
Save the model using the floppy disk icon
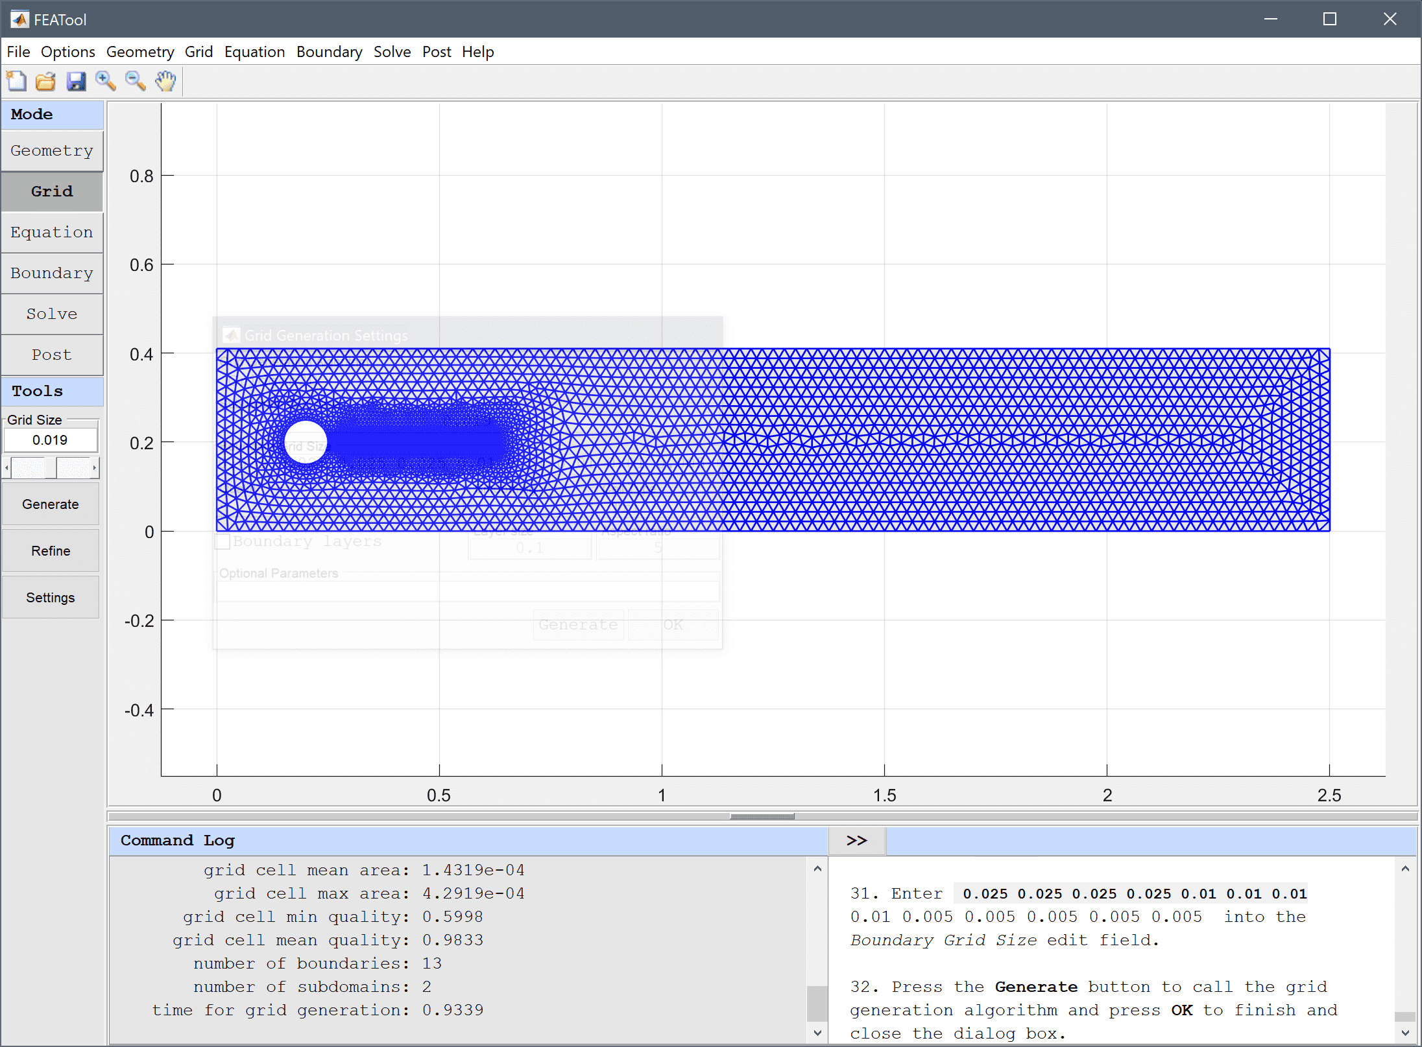tap(76, 81)
